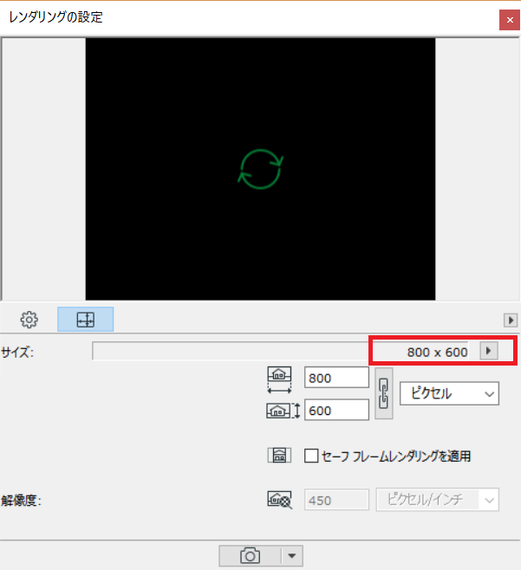The width and height of the screenshot is (521, 570).
Task: Click the camera render button
Action: [250, 555]
